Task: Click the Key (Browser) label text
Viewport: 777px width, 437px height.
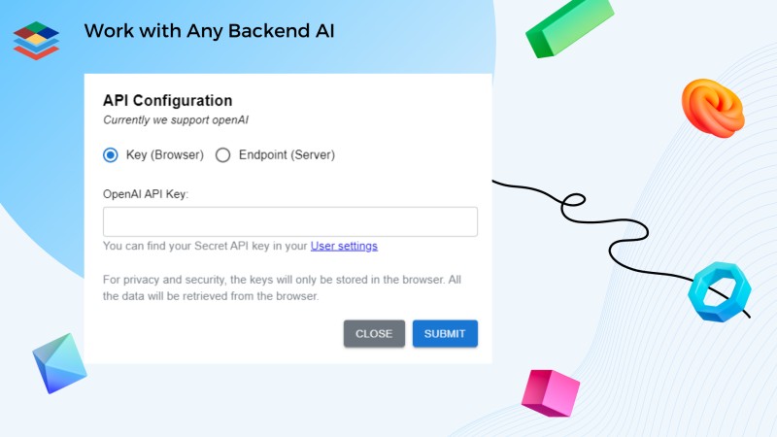Action: tap(164, 155)
